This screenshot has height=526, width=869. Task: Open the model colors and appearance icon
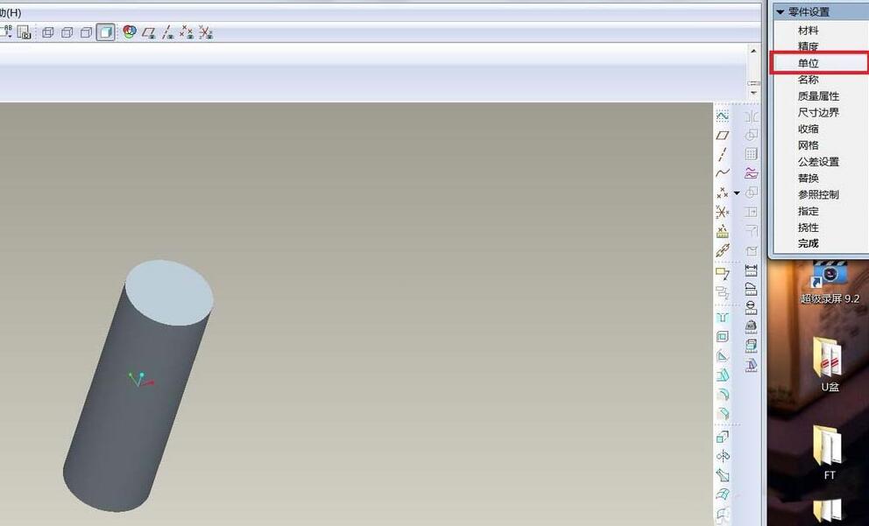coord(130,32)
